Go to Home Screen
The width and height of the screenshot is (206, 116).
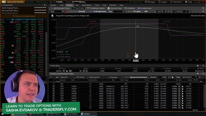tap(136, 2)
